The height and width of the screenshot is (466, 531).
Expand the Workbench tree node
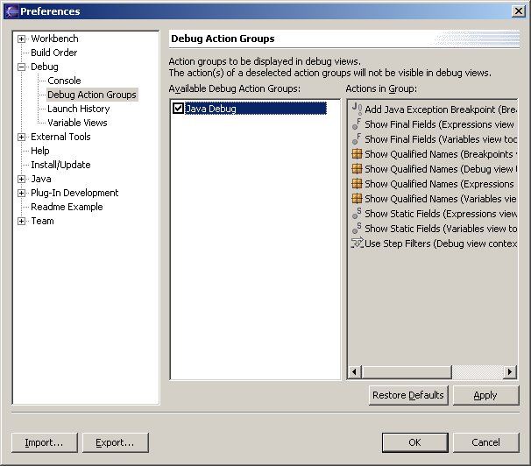22,39
